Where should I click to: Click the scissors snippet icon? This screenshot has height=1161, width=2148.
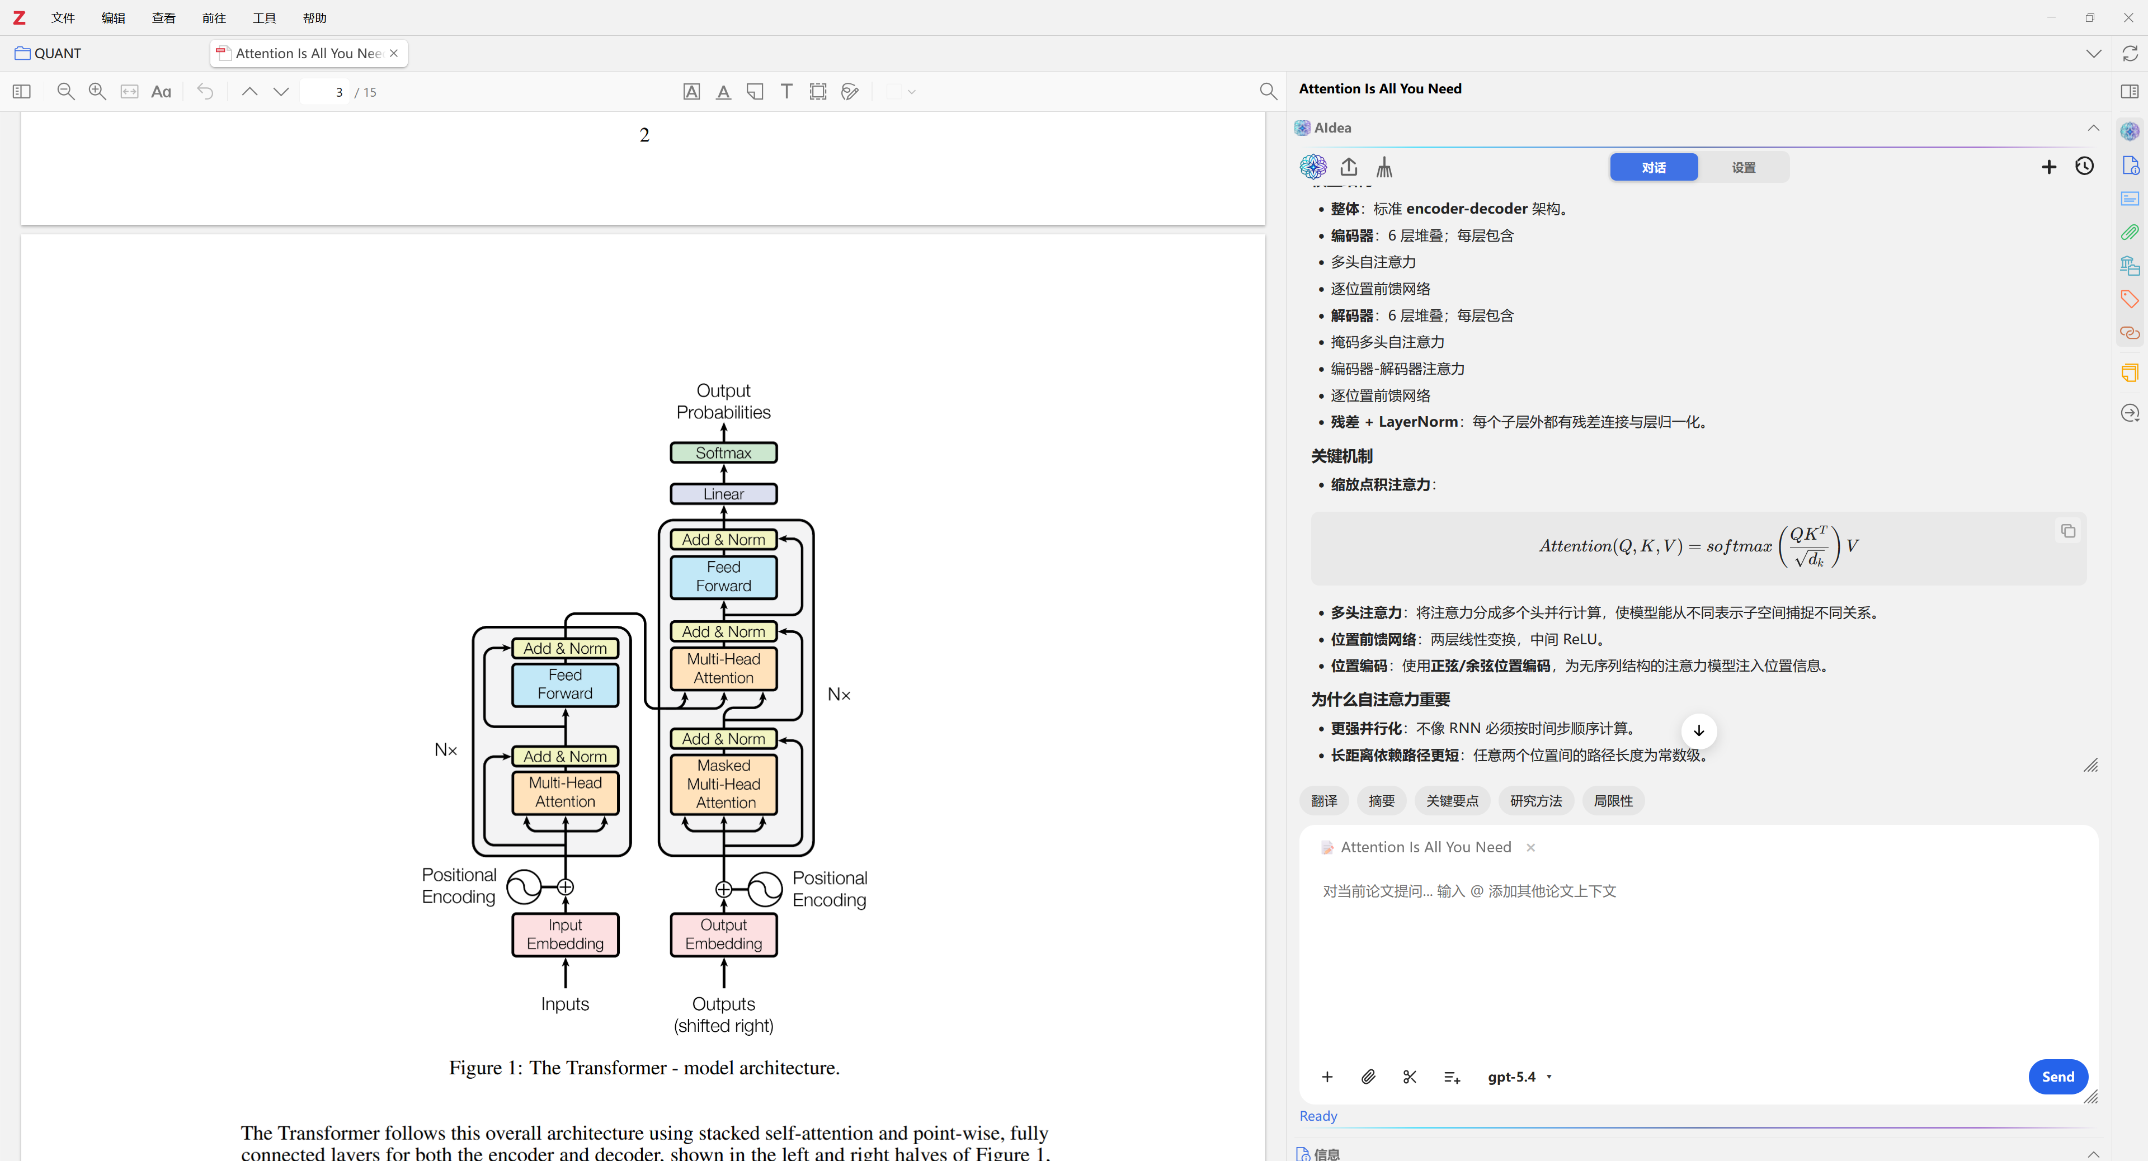pos(1410,1077)
